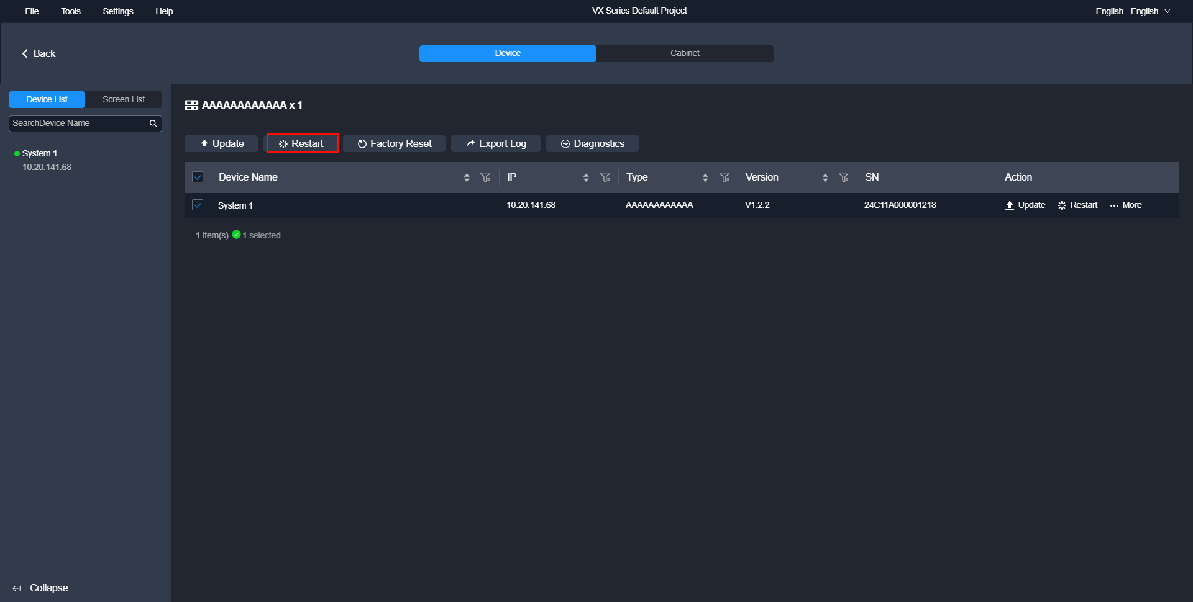Click the search magnifier icon in device search
This screenshot has height=602, width=1193.
point(153,124)
